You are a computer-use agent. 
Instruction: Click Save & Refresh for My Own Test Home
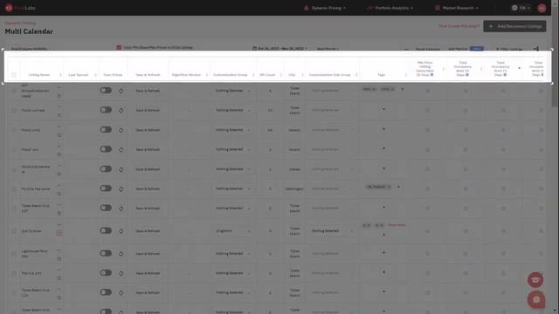click(148, 188)
